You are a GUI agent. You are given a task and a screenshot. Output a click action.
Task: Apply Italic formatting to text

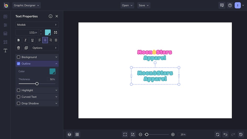coord(25,40)
